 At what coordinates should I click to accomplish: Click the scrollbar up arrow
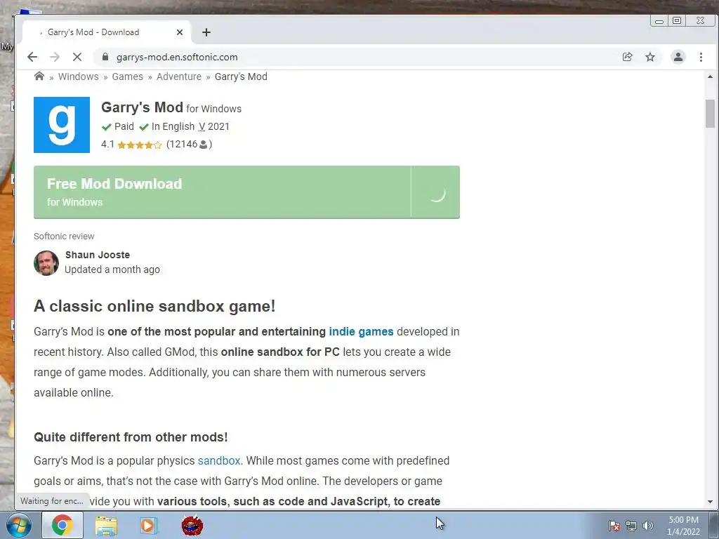pyautogui.click(x=711, y=76)
